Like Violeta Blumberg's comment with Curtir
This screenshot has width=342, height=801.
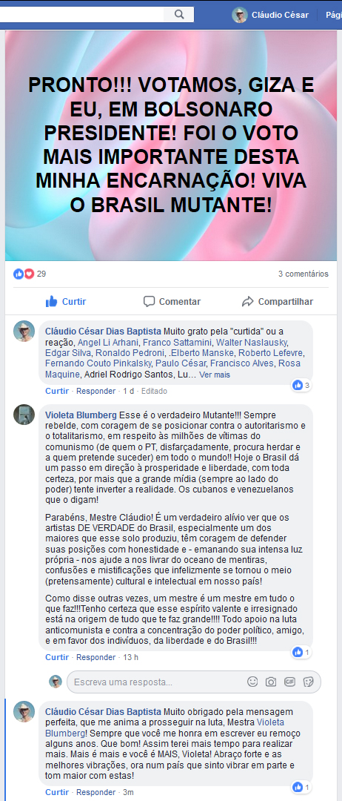pos(56,657)
